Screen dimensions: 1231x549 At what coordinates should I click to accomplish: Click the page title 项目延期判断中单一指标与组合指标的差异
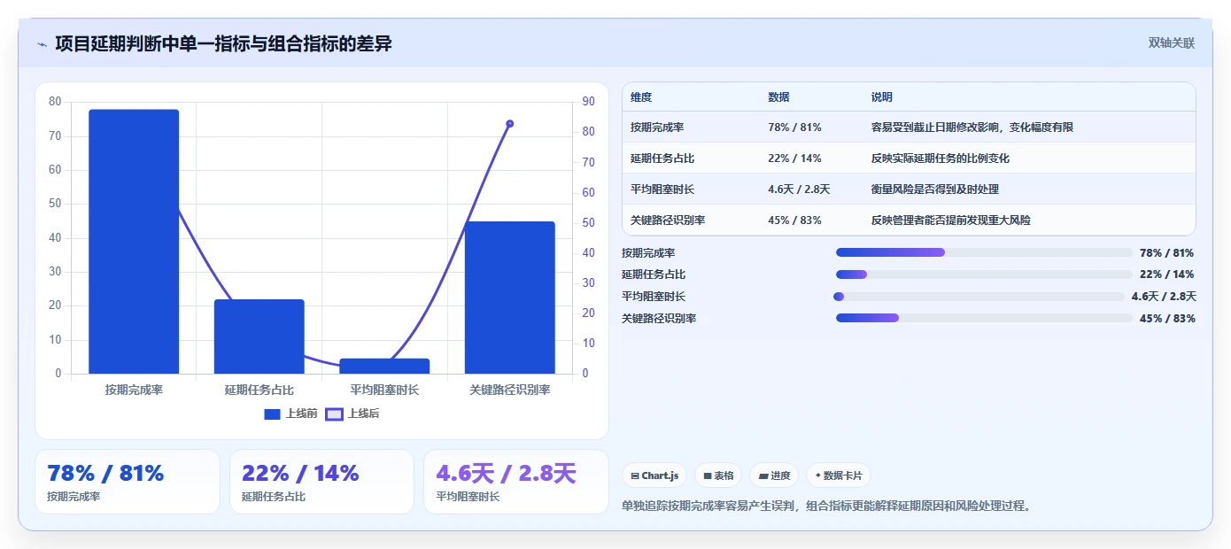(223, 43)
